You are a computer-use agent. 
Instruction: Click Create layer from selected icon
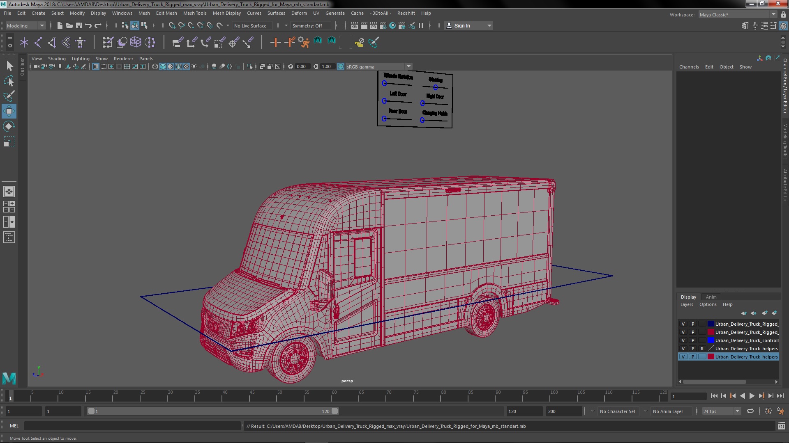click(x=774, y=313)
